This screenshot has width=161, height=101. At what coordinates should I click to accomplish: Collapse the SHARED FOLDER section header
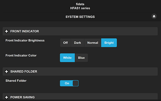(80, 72)
